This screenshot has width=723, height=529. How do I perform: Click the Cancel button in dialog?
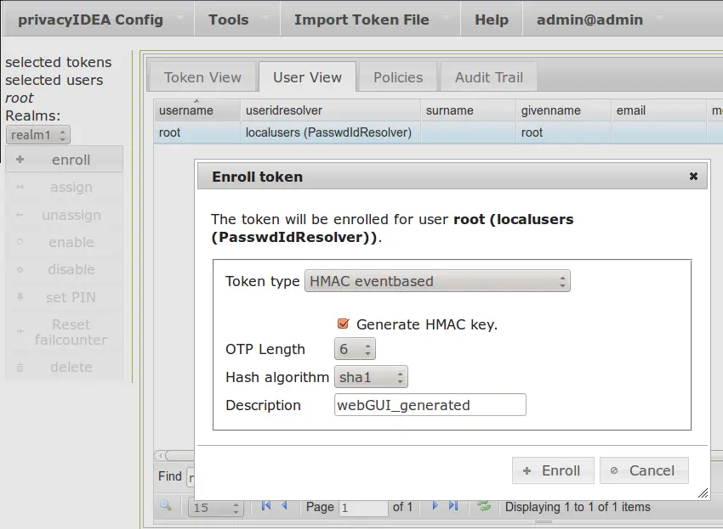coord(644,470)
